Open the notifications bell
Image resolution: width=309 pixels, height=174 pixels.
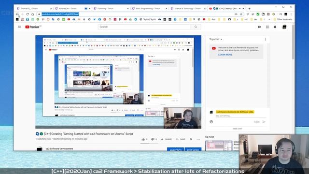(275, 27)
